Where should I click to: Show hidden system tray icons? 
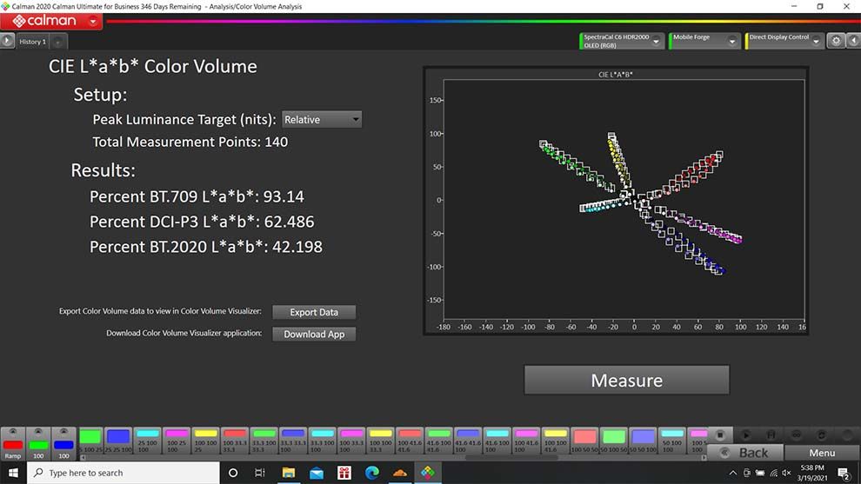click(733, 473)
